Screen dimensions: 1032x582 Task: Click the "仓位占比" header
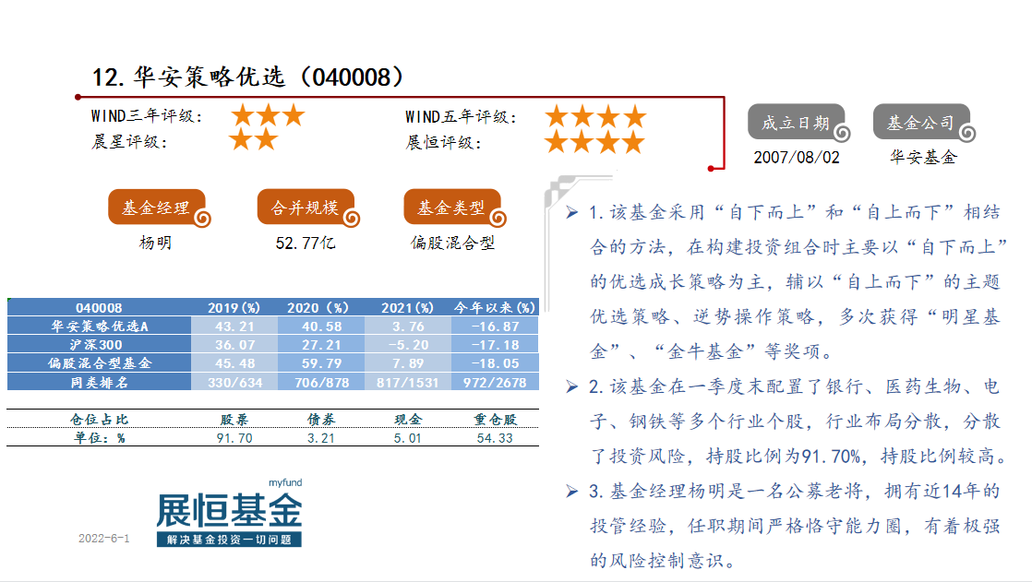coord(100,420)
